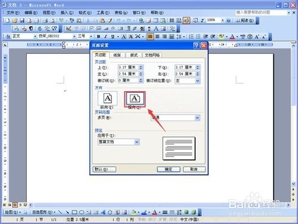
Task: Select Center alignment in formatting toolbar
Action: pos(157,36)
